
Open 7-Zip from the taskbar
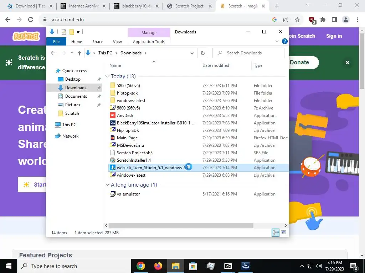228,266
